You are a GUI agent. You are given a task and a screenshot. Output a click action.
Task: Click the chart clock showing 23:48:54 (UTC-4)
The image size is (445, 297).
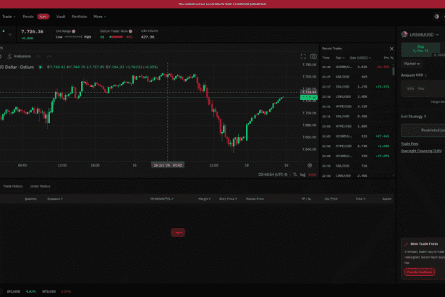tap(273, 175)
